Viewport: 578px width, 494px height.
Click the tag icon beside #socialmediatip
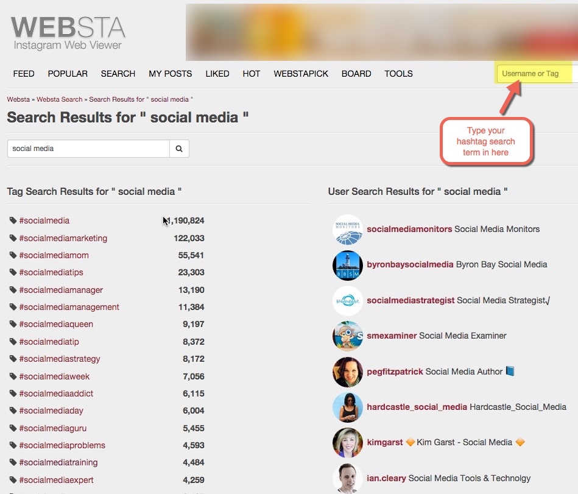tap(13, 342)
